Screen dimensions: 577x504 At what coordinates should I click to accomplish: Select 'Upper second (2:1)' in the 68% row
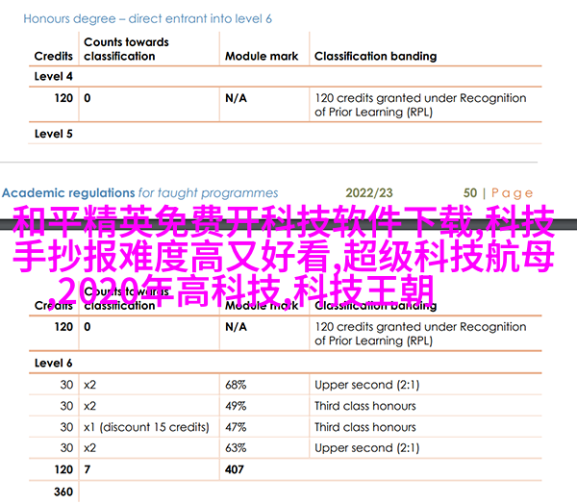coord(367,385)
